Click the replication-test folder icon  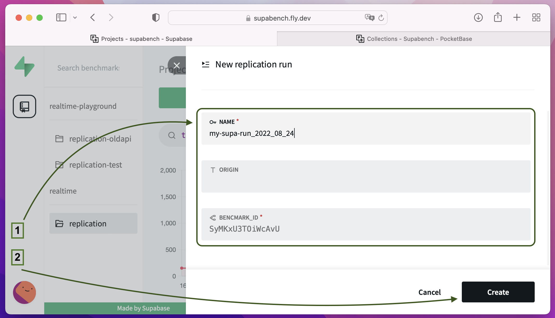[x=59, y=165]
